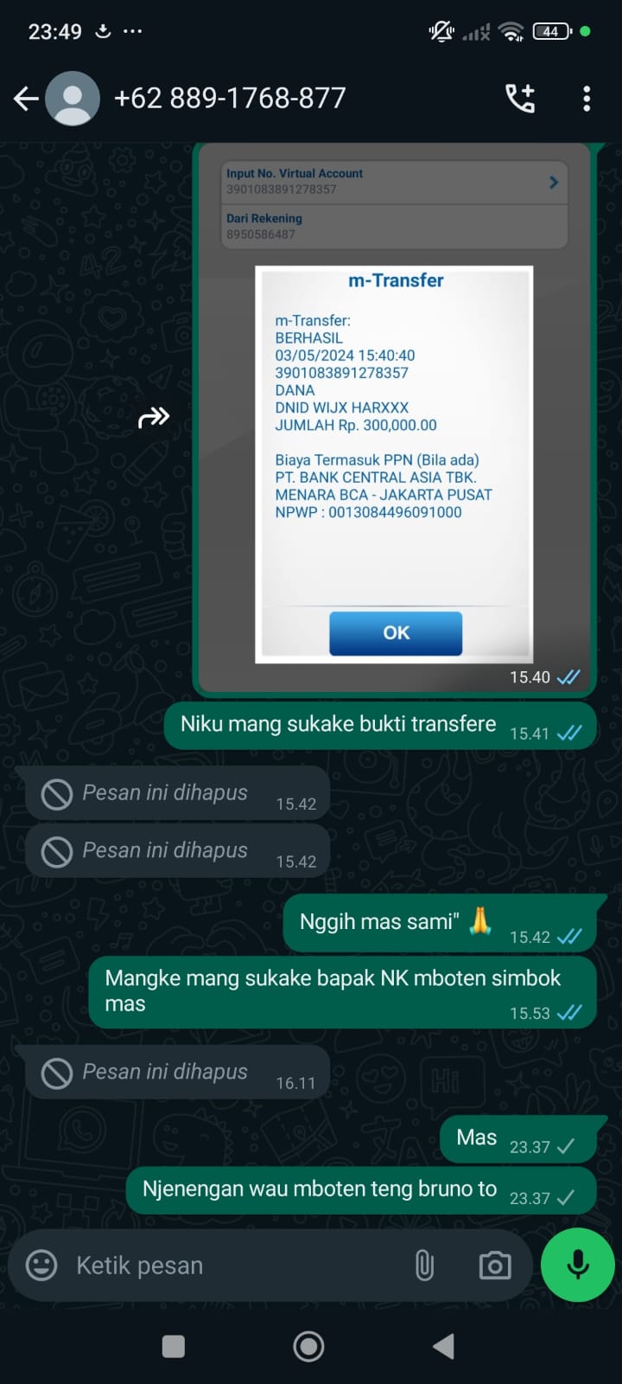Open the emoji picker icon

(x=41, y=1265)
